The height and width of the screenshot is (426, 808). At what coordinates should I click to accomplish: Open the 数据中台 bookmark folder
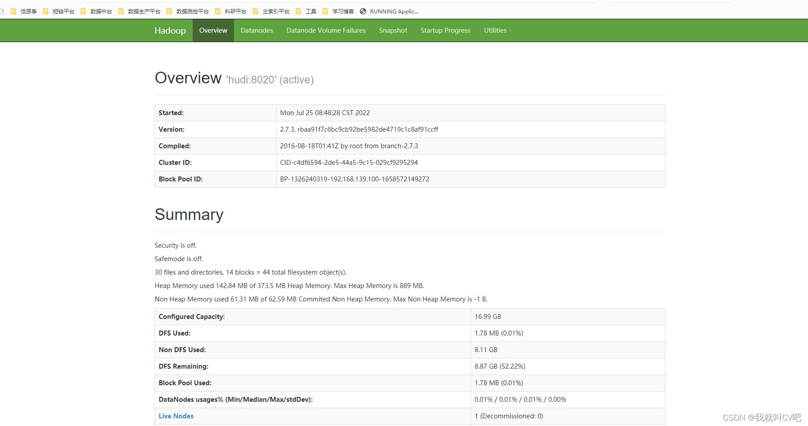(101, 11)
